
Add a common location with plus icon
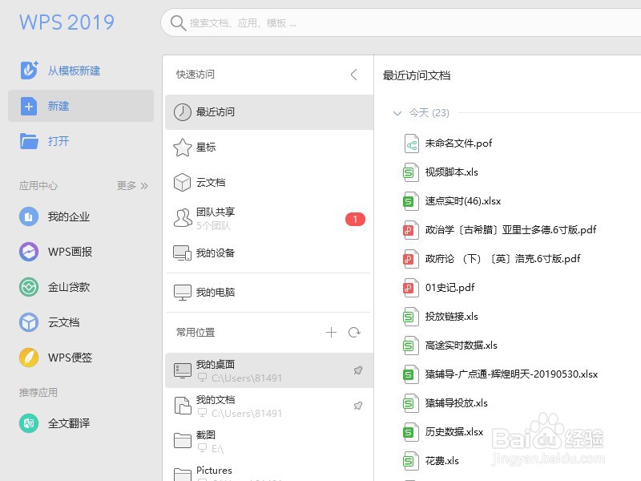331,333
